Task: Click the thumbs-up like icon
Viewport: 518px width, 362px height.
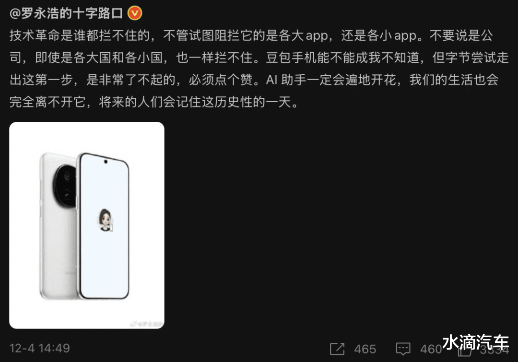Action: (464, 351)
